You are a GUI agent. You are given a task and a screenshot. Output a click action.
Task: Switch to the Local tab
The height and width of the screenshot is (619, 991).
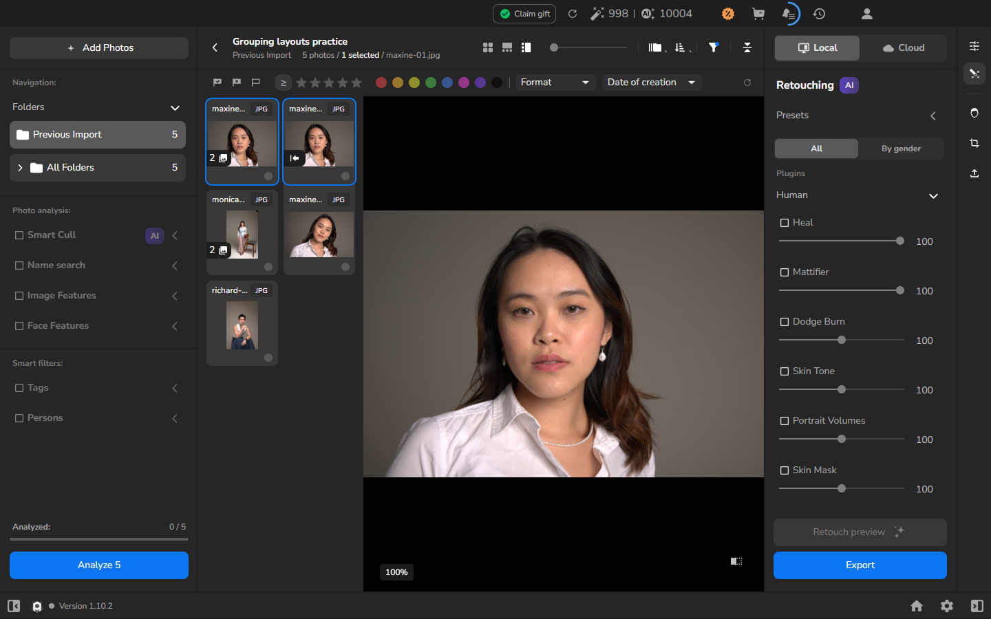pyautogui.click(x=817, y=48)
